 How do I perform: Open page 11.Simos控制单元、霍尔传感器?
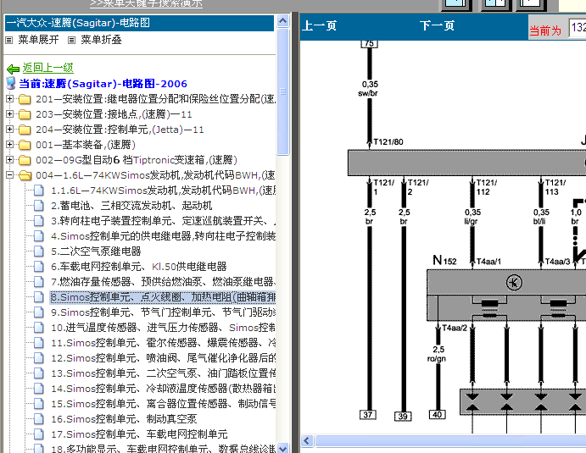point(164,343)
